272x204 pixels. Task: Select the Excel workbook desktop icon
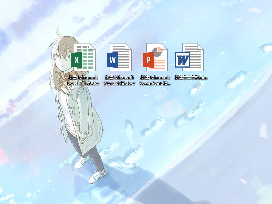point(83,57)
